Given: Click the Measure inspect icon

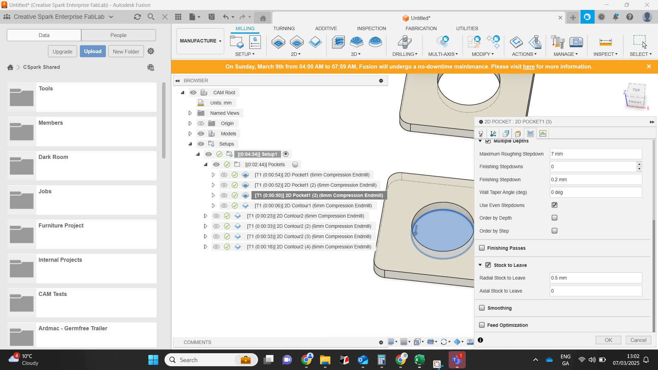Looking at the screenshot, I should point(606,42).
